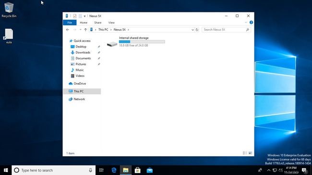
Task: Click the '1 item' status bar text
Action: [x=70, y=153]
